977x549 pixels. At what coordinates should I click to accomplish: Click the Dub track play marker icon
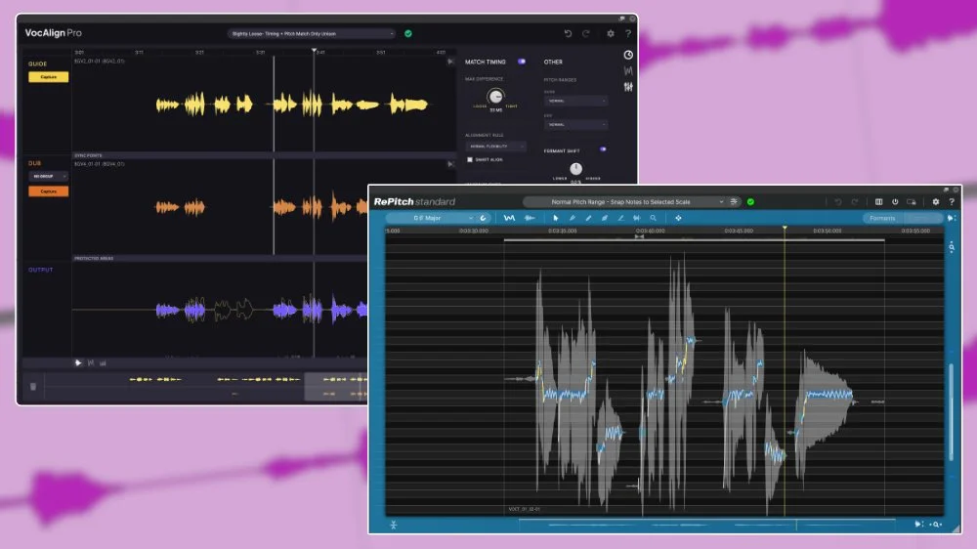coord(450,164)
